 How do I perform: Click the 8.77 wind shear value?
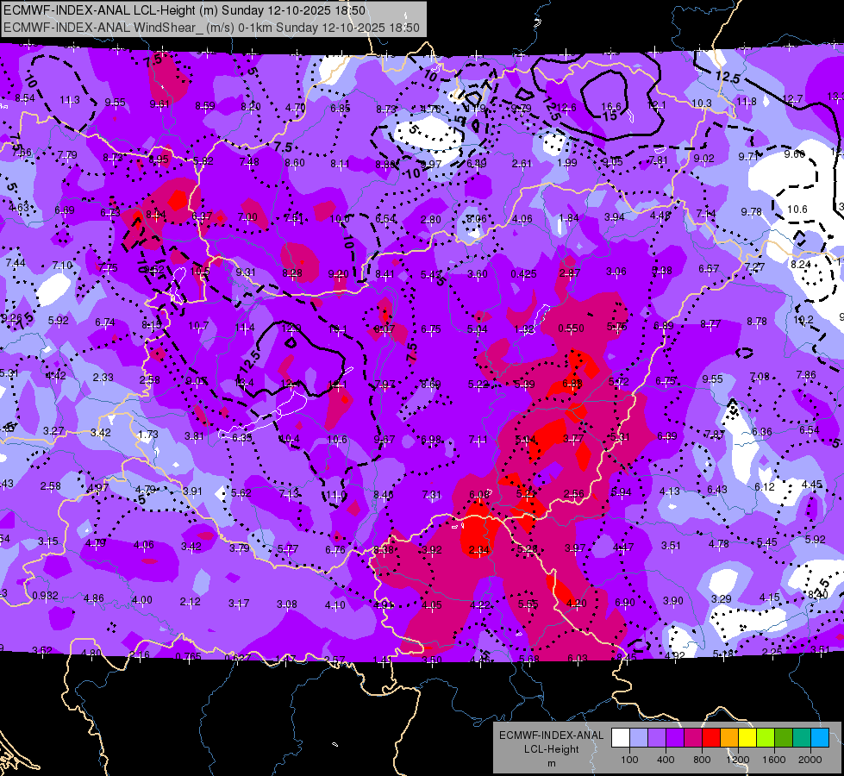(x=710, y=323)
